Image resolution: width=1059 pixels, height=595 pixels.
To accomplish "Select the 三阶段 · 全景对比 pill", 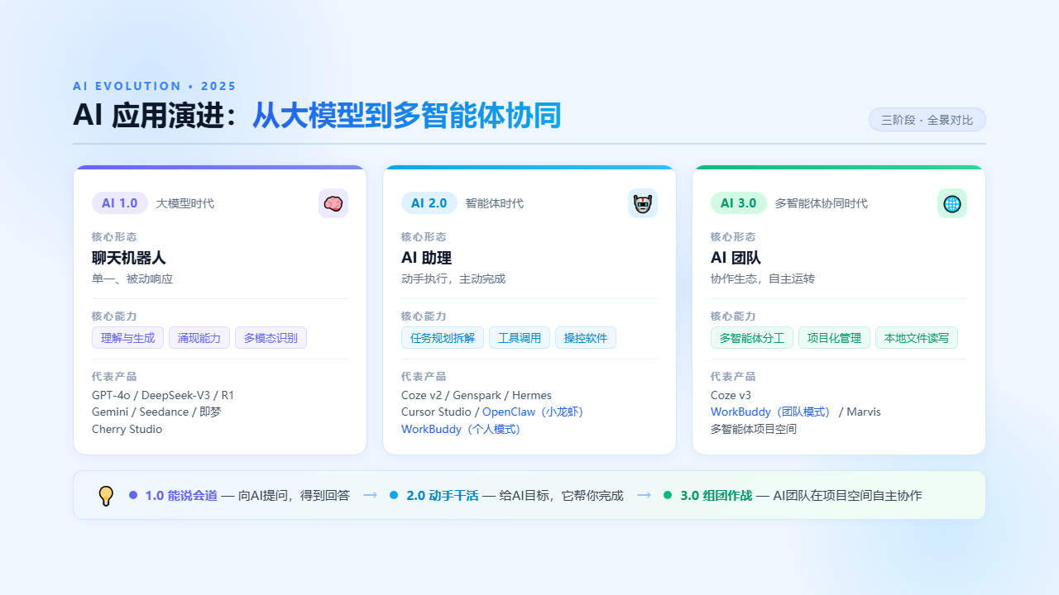I will point(927,120).
